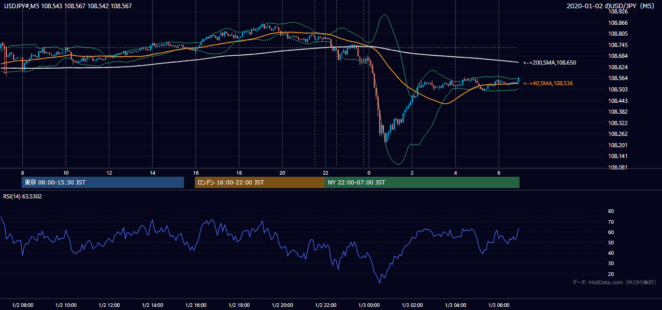Click the '2020-01-02 のUSD/JPY (M5)' chart heading
Image resolution: width=662 pixels, height=310 pixels.
click(612, 6)
